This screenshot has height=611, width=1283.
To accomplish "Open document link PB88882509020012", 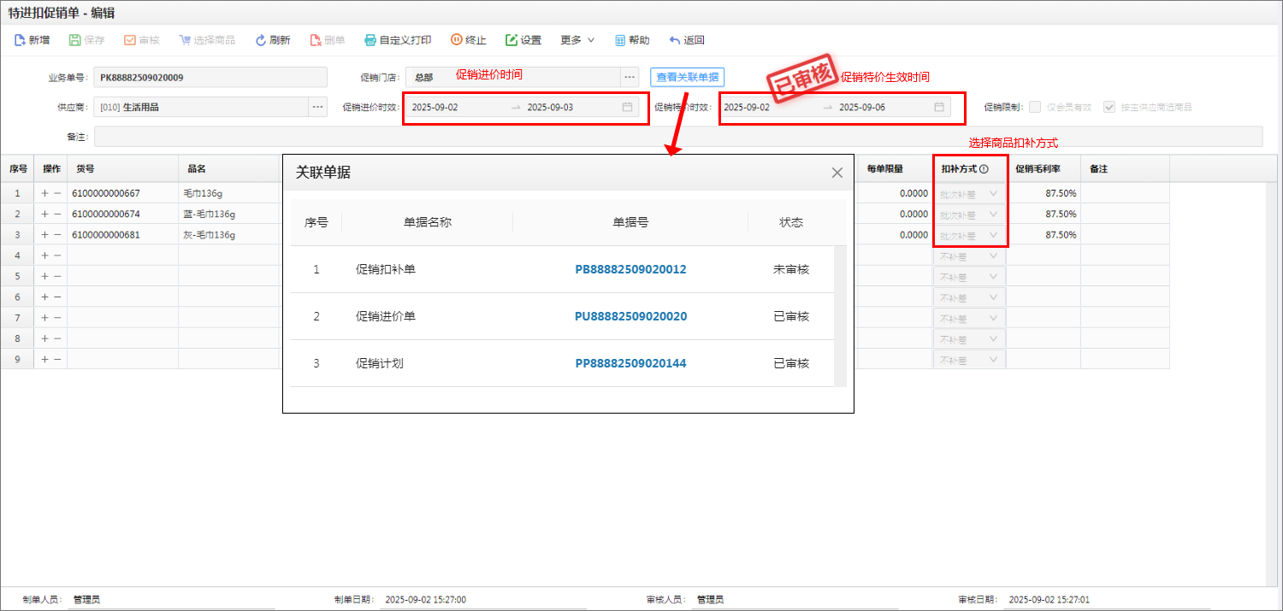I will coord(630,269).
